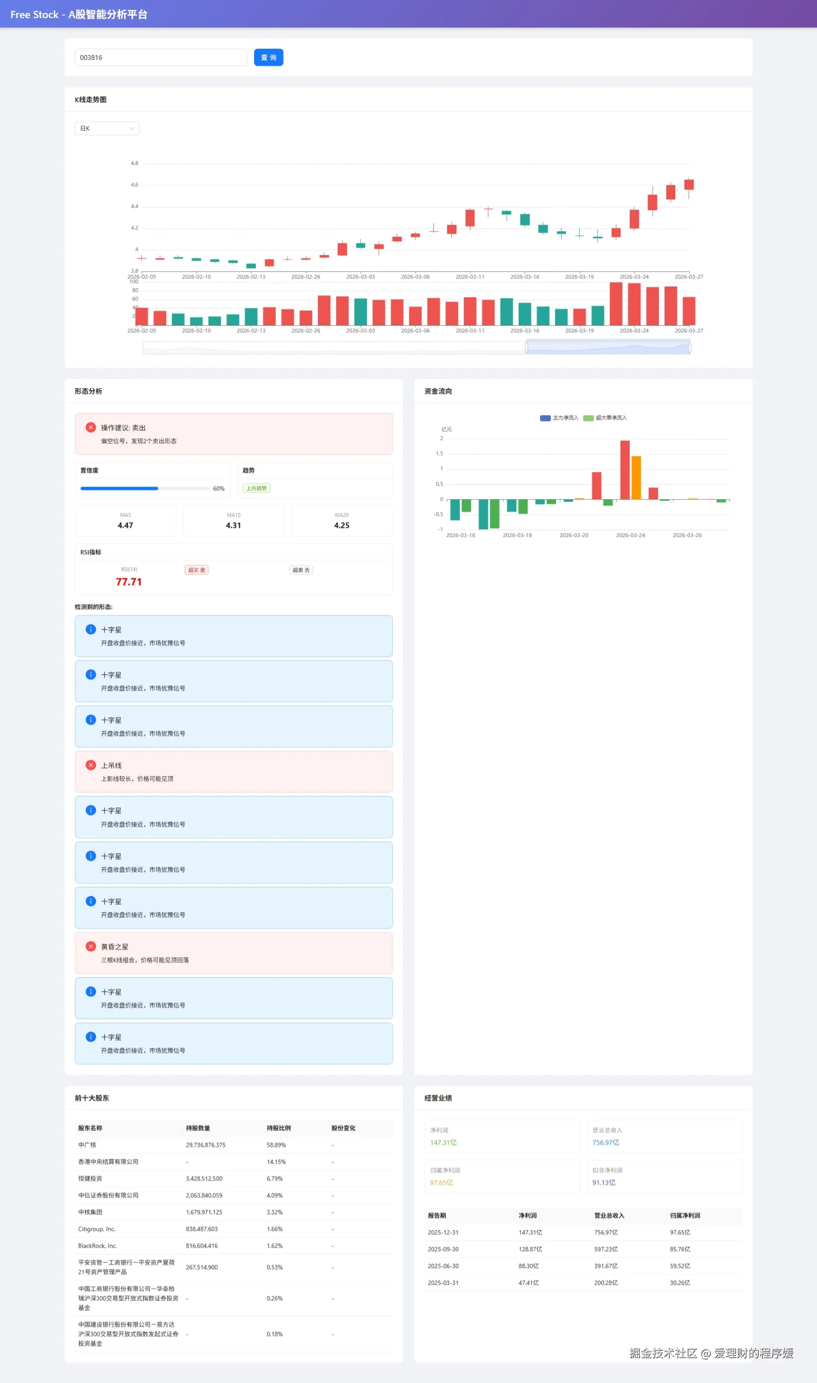Click the 391.67亿 revenue cell
The image size is (817, 1383).
pos(606,1266)
